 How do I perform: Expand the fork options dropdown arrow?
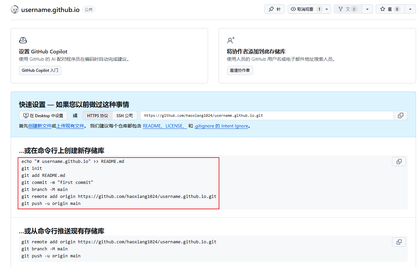point(367,9)
